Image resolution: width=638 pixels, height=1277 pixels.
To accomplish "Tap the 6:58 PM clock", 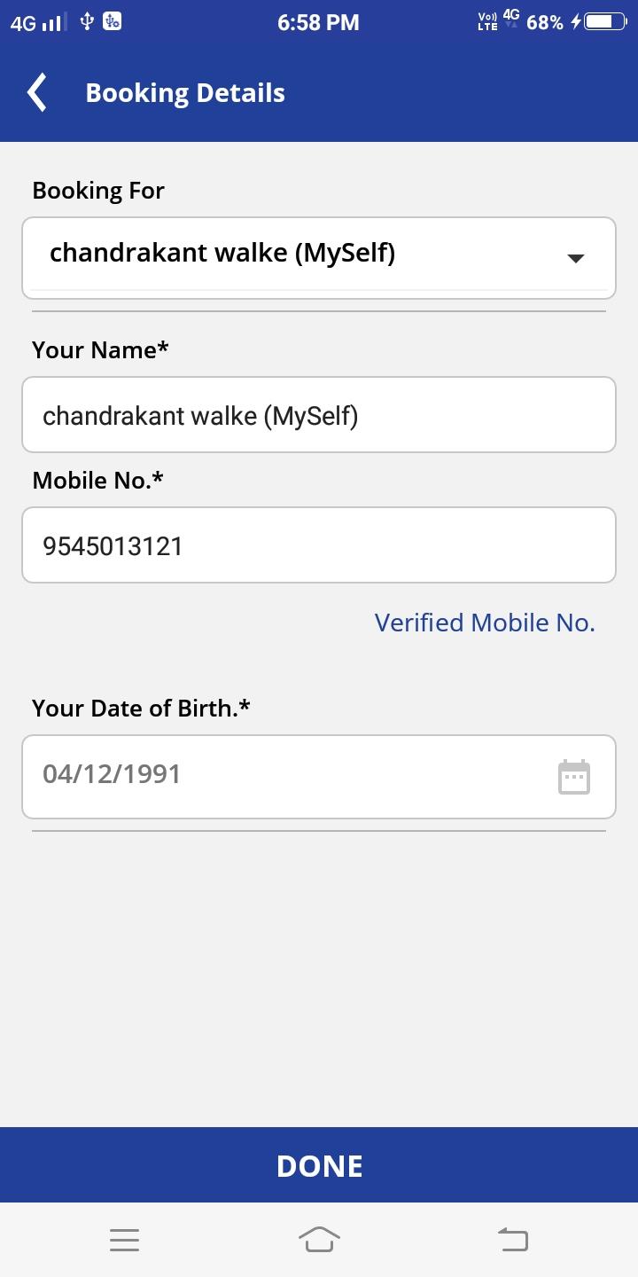I will tap(318, 22).
